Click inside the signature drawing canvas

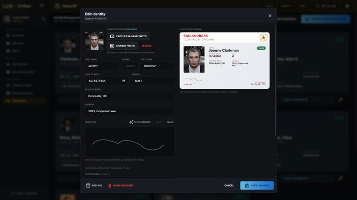coord(130,142)
